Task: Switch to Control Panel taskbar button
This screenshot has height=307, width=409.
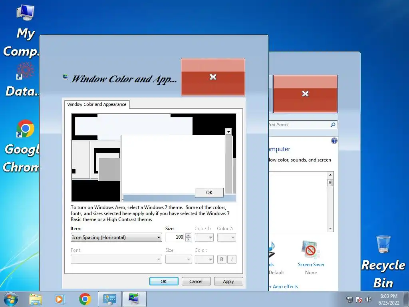Action: click(109, 299)
